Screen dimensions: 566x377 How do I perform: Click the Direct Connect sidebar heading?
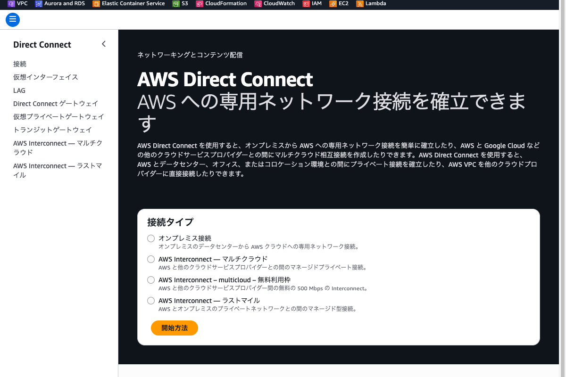click(42, 45)
